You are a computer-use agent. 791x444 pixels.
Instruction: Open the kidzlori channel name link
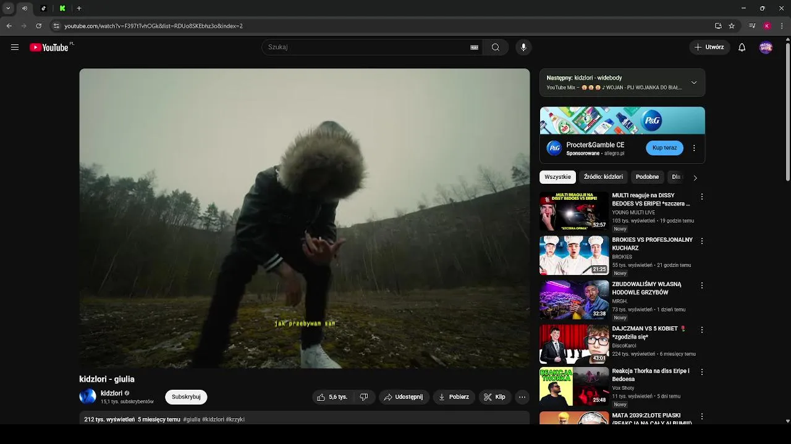(x=112, y=393)
